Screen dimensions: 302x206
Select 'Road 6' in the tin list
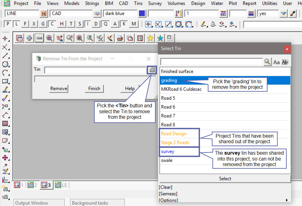tap(168, 107)
